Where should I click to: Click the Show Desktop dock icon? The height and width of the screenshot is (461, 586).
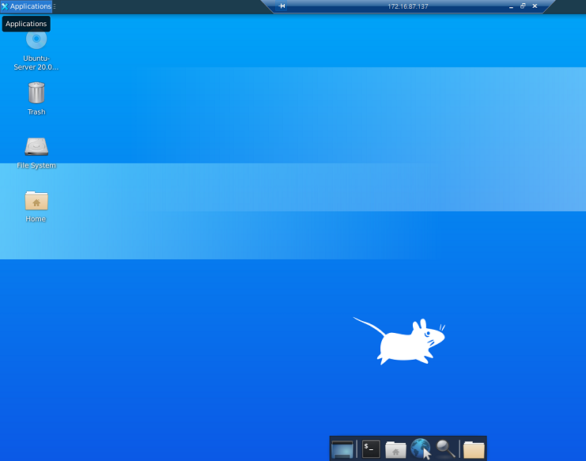[x=342, y=448]
